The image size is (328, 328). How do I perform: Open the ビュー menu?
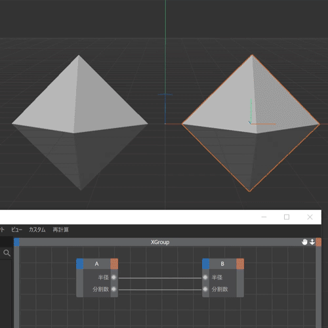tap(16, 230)
